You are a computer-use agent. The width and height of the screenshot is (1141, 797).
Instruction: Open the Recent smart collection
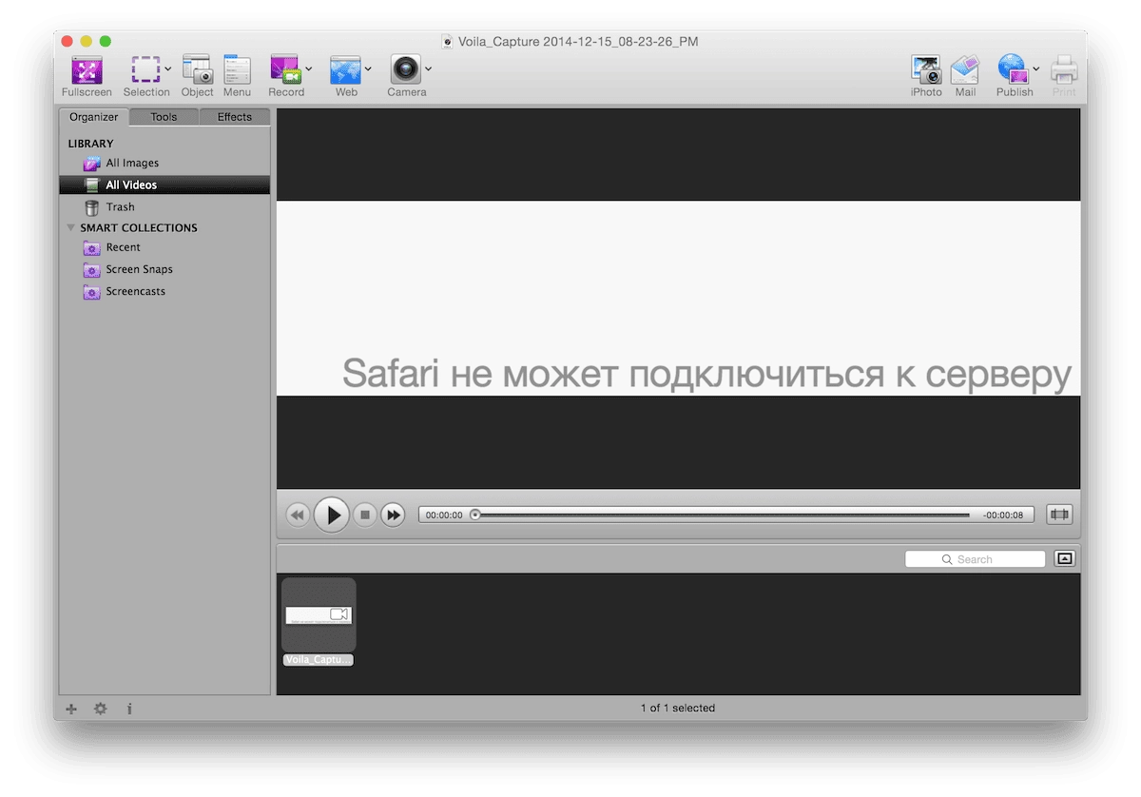pyautogui.click(x=164, y=247)
